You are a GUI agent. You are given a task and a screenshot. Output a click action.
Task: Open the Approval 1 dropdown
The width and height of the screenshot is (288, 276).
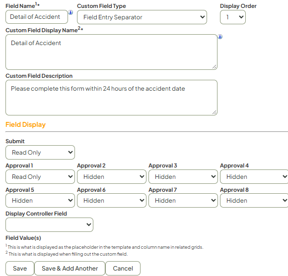(x=40, y=177)
